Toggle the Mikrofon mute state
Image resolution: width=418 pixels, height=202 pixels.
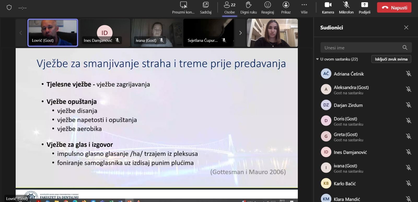(x=346, y=5)
